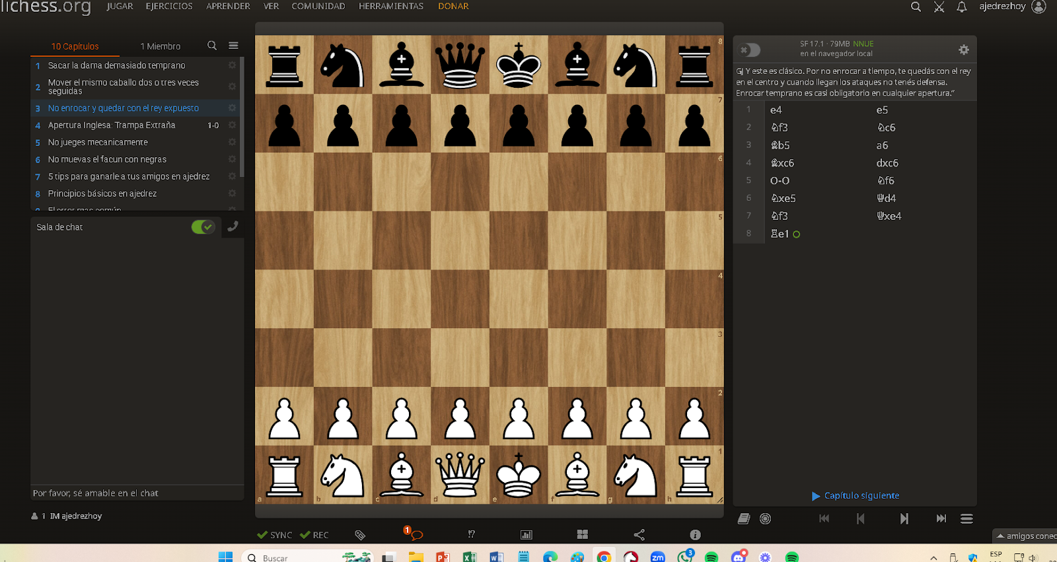Open the practice target icon
This screenshot has width=1057, height=562.
[x=765, y=518]
